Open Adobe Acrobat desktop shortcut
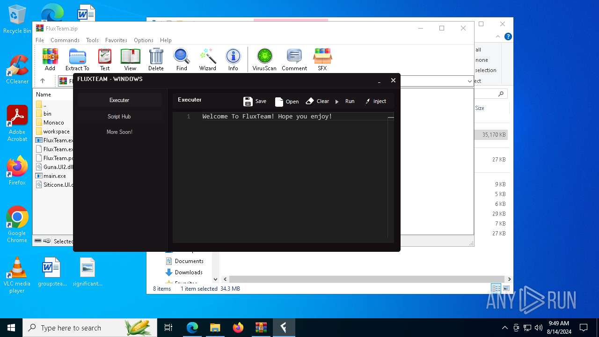This screenshot has width=599, height=337. tap(17, 124)
